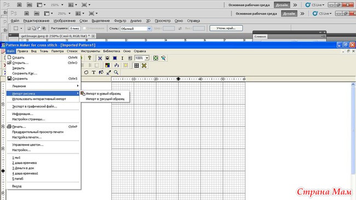The height and width of the screenshot is (200, 356).
Task: Click the Растушевка feather input field
Action: [74, 28]
